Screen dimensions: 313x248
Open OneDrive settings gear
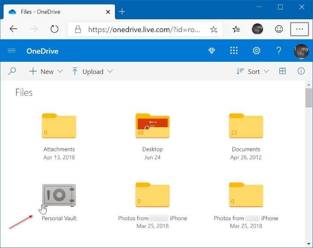[256, 51]
